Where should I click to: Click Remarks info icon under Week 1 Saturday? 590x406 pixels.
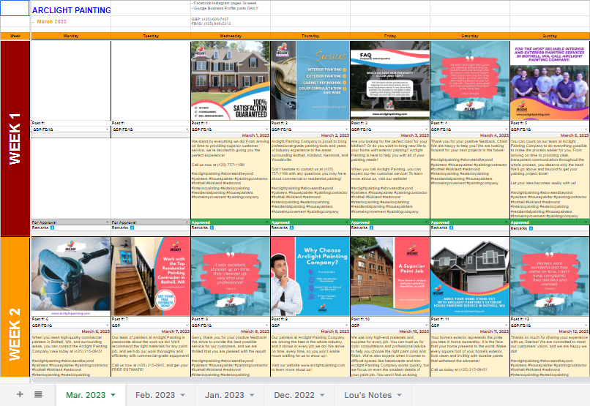(x=451, y=228)
